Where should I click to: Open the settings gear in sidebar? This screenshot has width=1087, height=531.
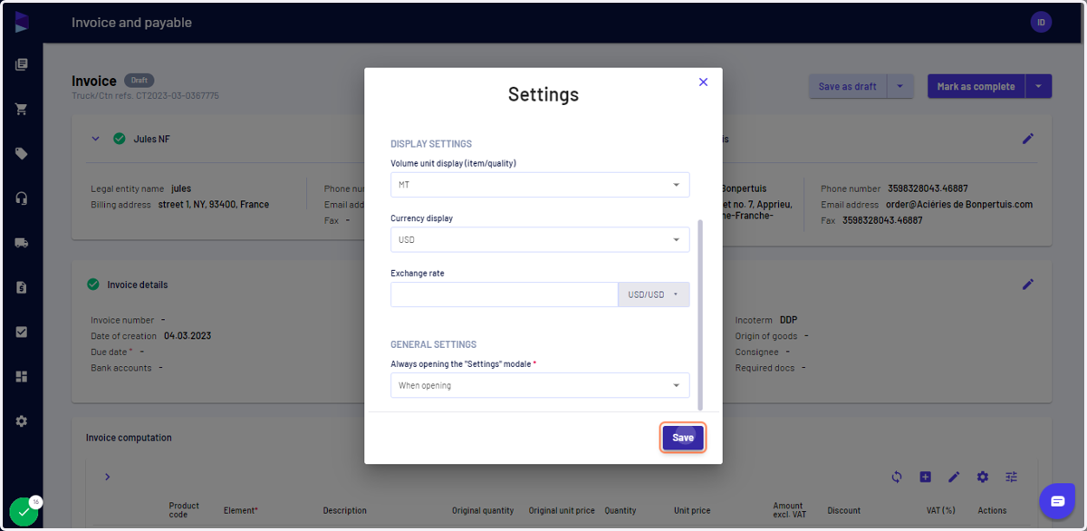[22, 421]
